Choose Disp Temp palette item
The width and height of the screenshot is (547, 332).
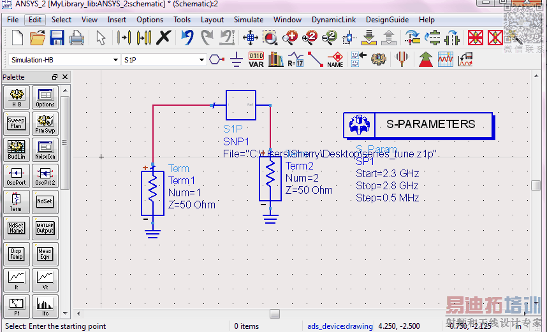pos(17,254)
